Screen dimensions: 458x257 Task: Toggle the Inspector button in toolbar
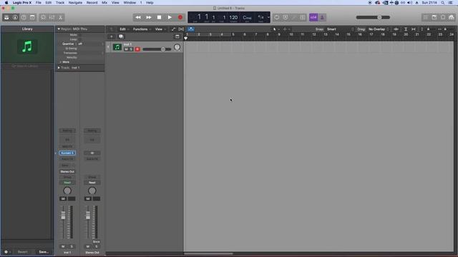coord(15,17)
